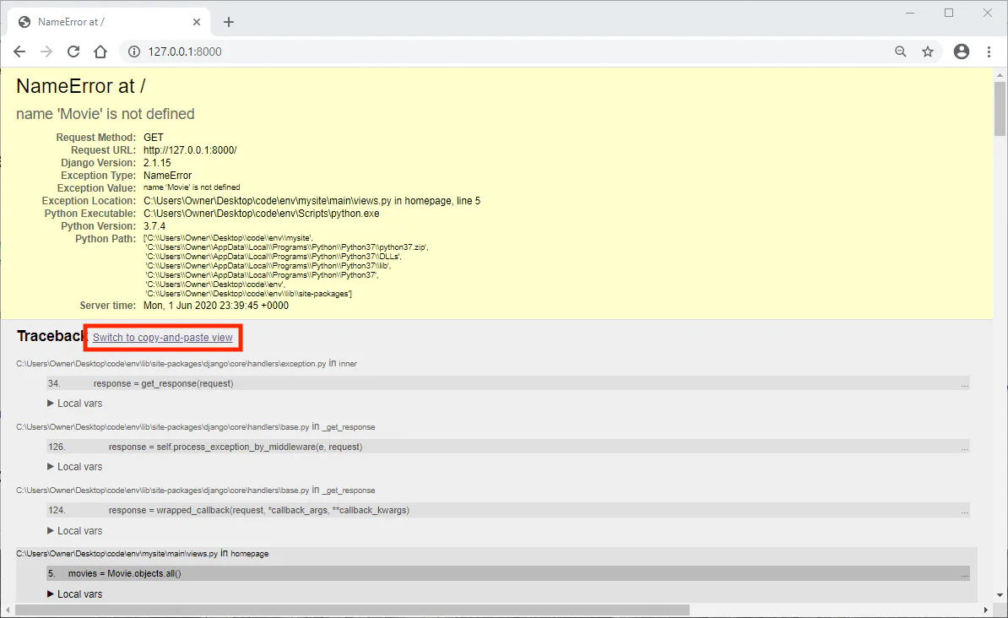Select the NameError at / browser tab

tap(101, 21)
